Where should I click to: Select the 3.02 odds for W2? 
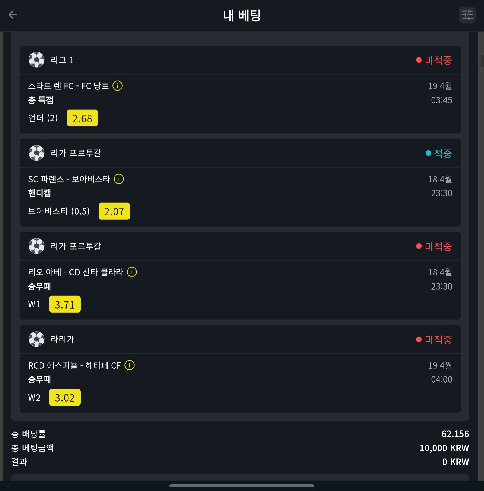point(65,397)
